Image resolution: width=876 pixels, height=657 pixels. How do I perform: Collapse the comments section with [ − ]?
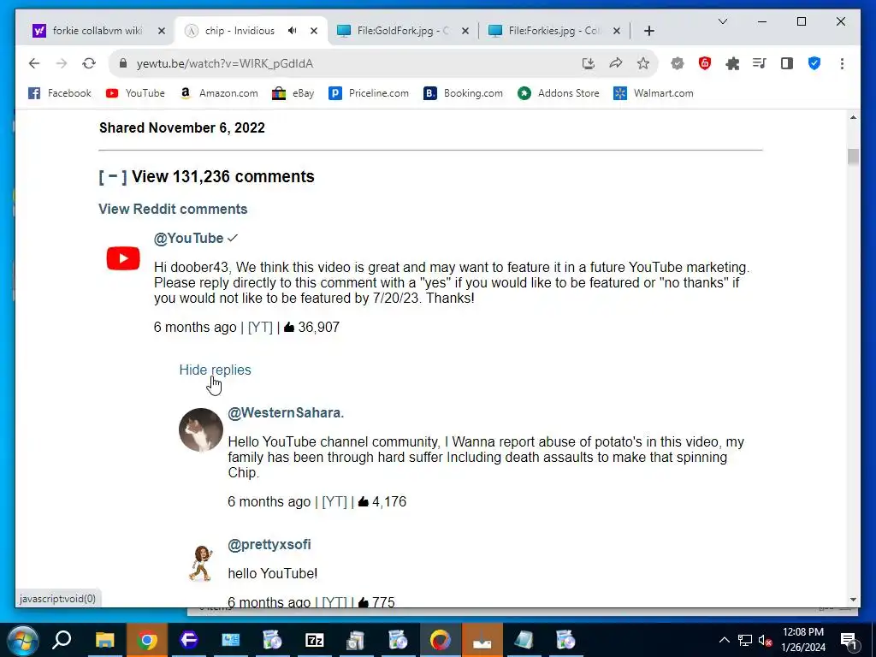pos(112,176)
